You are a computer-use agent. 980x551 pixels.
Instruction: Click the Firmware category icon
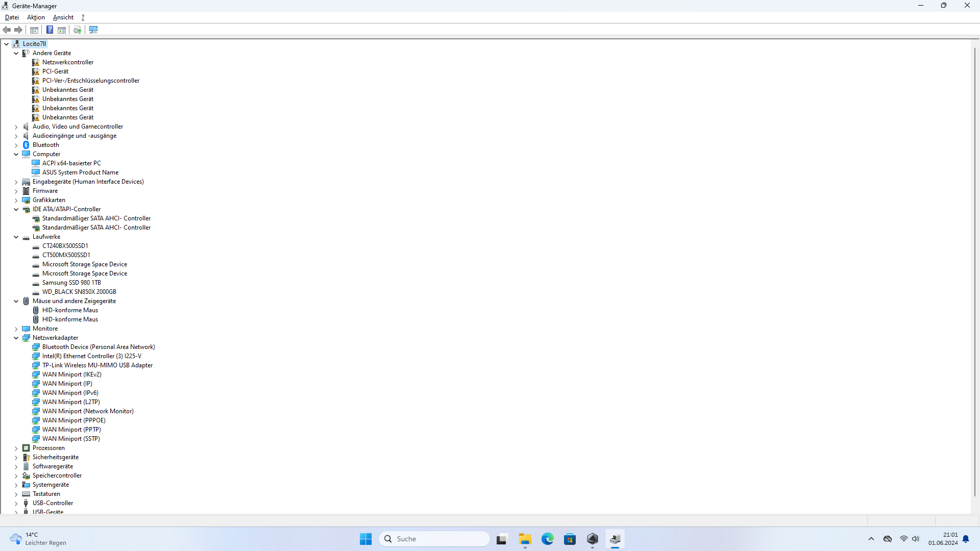tap(26, 191)
